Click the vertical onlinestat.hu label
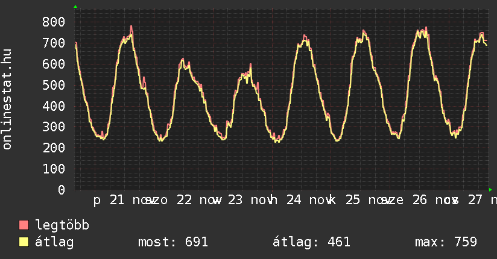497x259 pixels. click(x=7, y=99)
